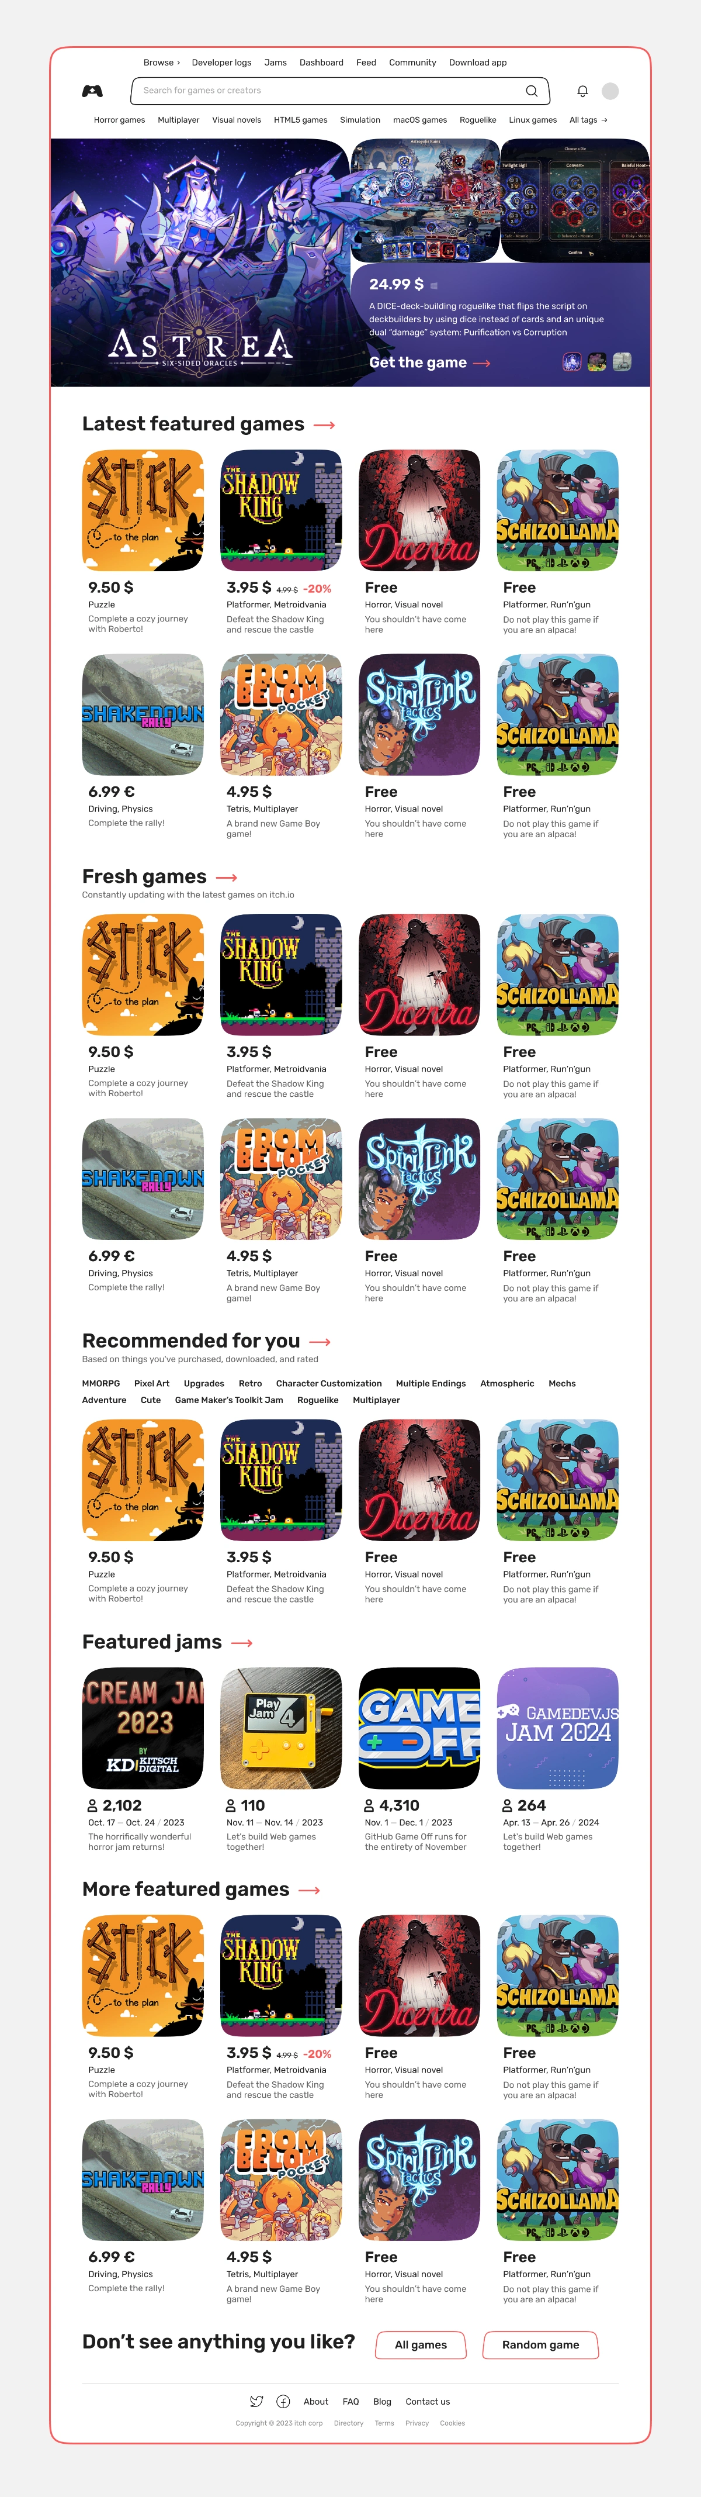Click the search magnifier icon
Image resolution: width=701 pixels, height=2497 pixels.
(532, 91)
